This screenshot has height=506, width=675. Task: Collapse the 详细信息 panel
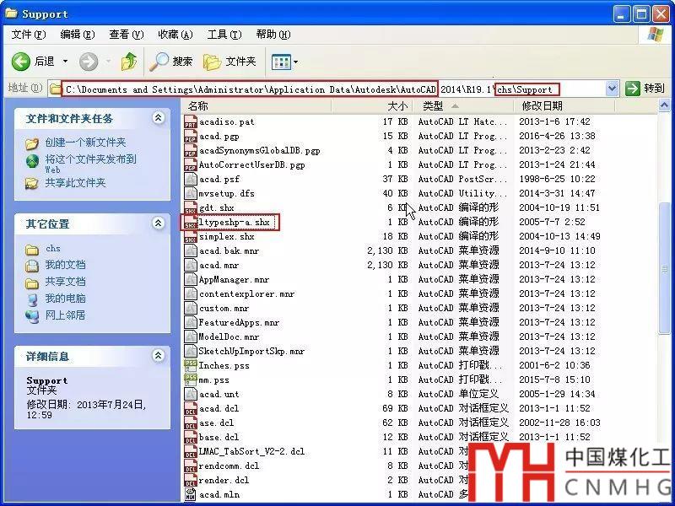(158, 356)
